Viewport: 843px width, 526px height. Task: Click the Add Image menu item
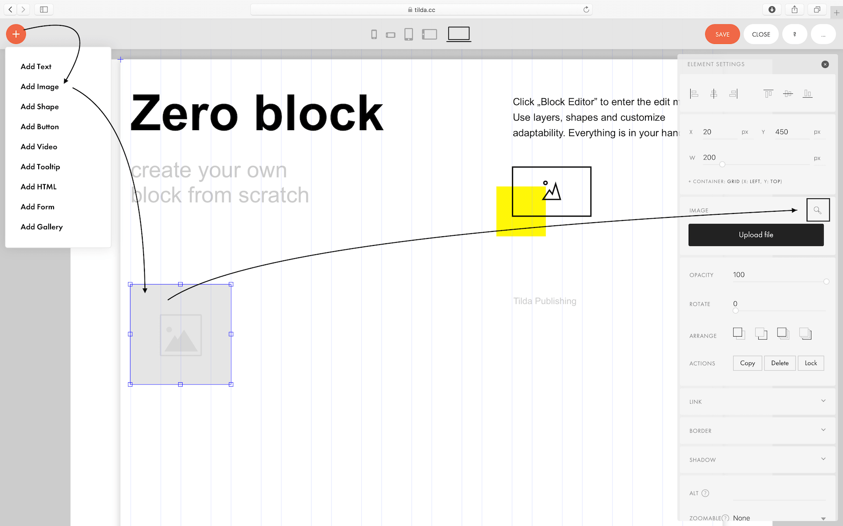pos(40,86)
